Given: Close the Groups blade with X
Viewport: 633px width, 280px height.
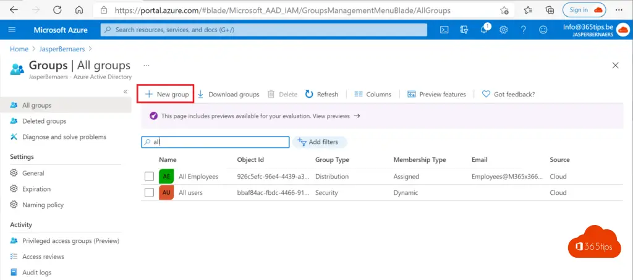Looking at the screenshot, I should 615,66.
